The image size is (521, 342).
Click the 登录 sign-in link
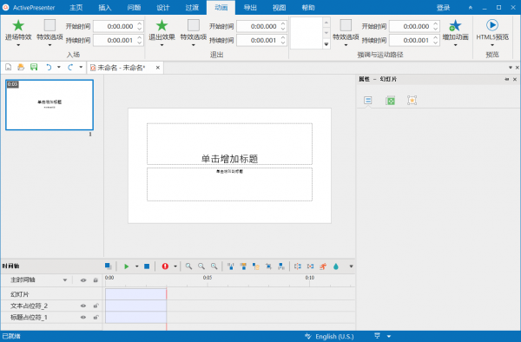(443, 8)
